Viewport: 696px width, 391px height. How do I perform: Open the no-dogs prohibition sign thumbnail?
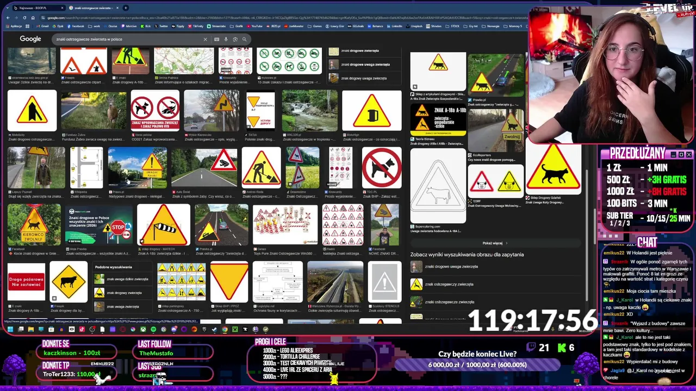[x=382, y=167]
